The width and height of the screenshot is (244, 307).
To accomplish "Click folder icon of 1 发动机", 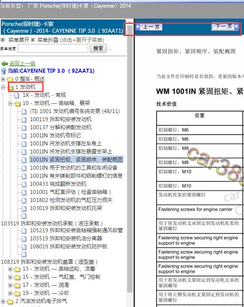I will click(11, 87).
